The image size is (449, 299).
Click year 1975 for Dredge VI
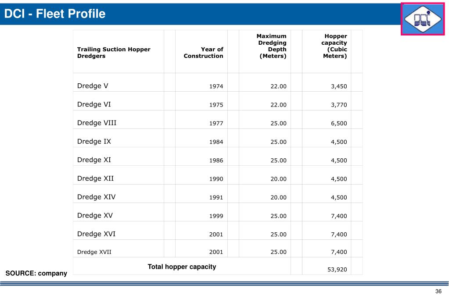[216, 105]
